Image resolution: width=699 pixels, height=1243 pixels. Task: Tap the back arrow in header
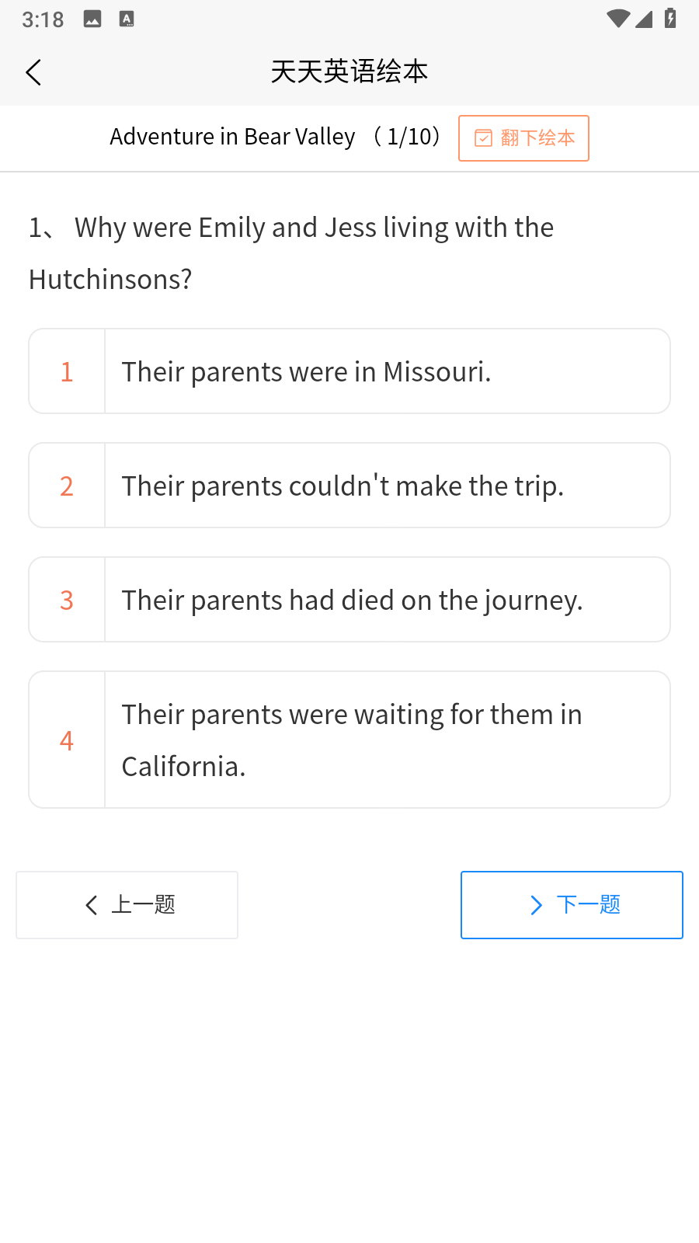[33, 72]
